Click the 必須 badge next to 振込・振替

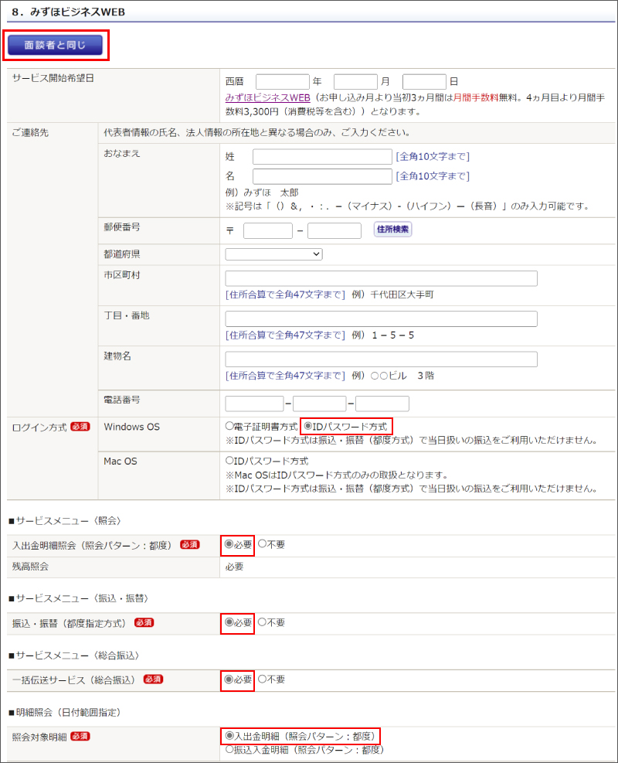pyautogui.click(x=144, y=622)
